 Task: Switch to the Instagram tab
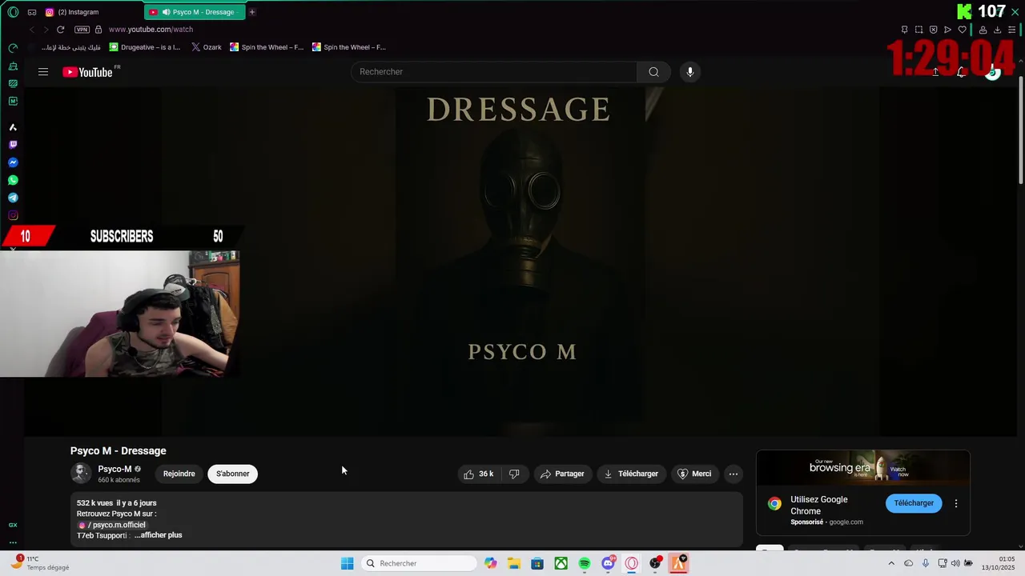91,12
